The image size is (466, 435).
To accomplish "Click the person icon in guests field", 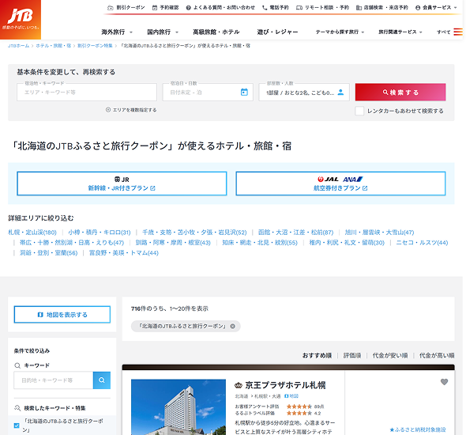I will tap(340, 93).
